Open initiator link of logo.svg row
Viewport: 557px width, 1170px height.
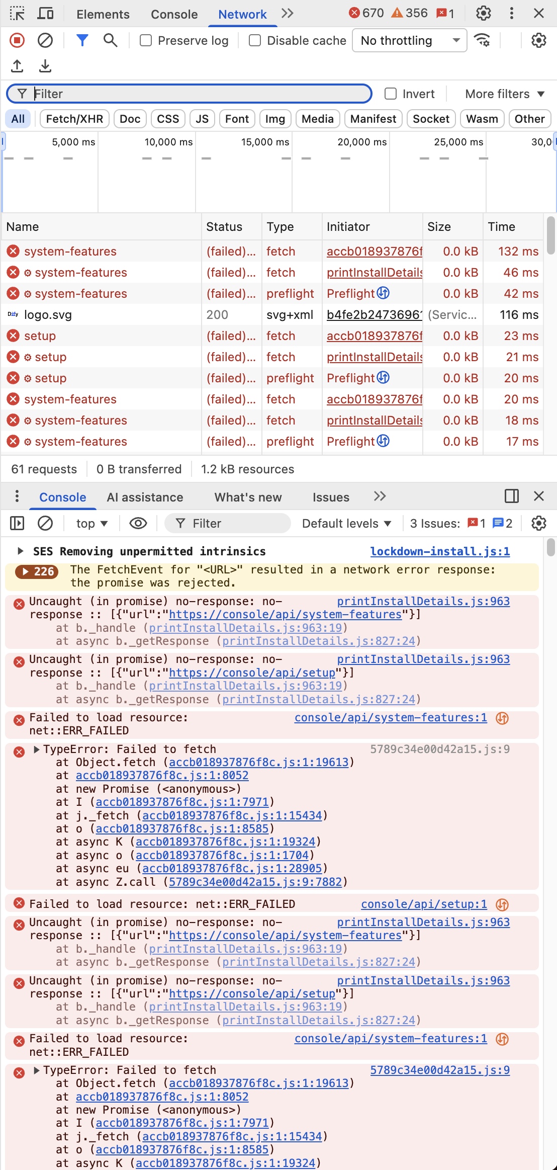click(375, 315)
